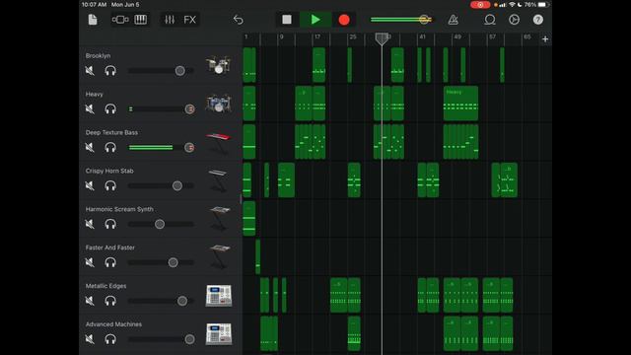Screen dimensions: 631x355
Task: Mute the Deep Texture Bass track
Action: click(90, 147)
